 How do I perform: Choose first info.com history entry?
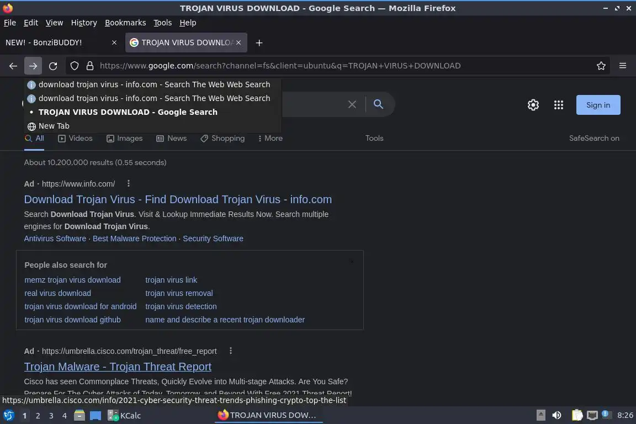[153, 84]
